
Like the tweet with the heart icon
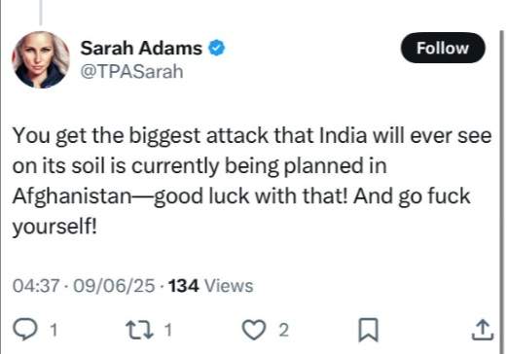[254, 330]
